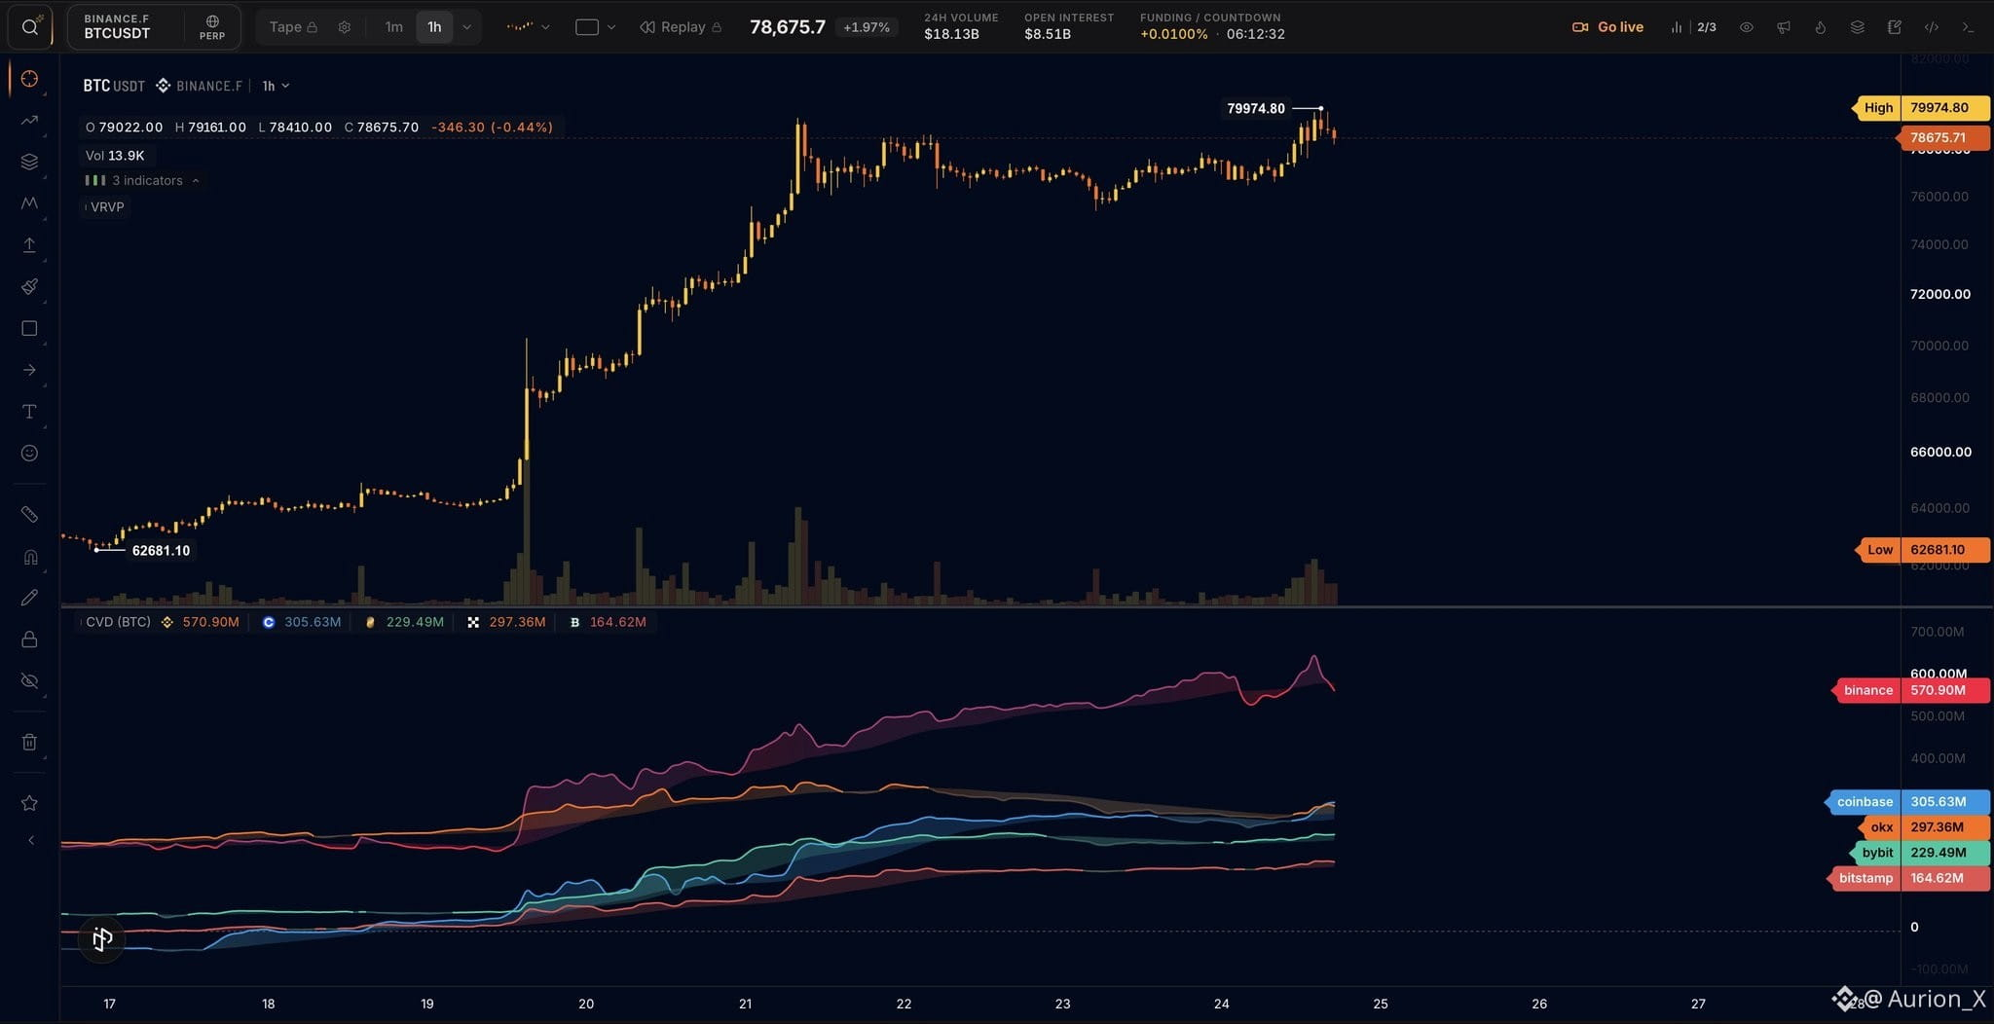Hide all drawings with crossed-eye icon
This screenshot has height=1024, width=1994.
pyautogui.click(x=29, y=681)
